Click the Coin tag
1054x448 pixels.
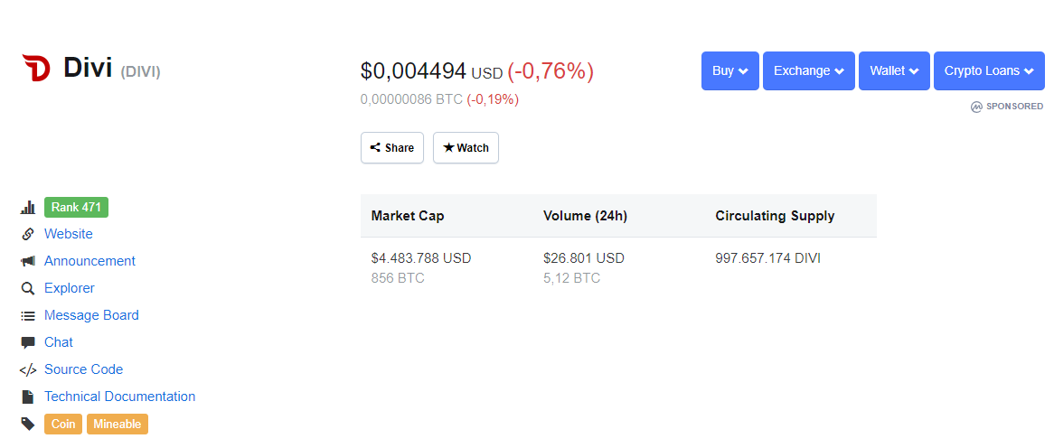point(63,425)
